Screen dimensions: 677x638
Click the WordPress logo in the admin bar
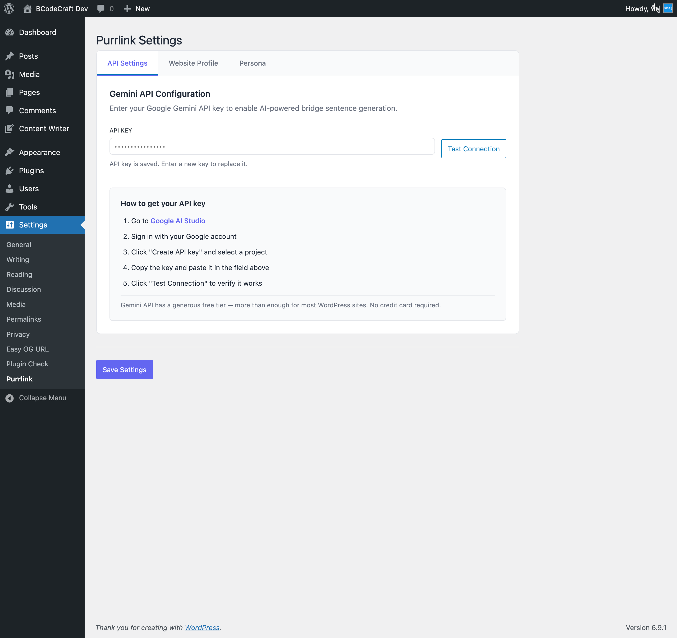(x=8, y=8)
